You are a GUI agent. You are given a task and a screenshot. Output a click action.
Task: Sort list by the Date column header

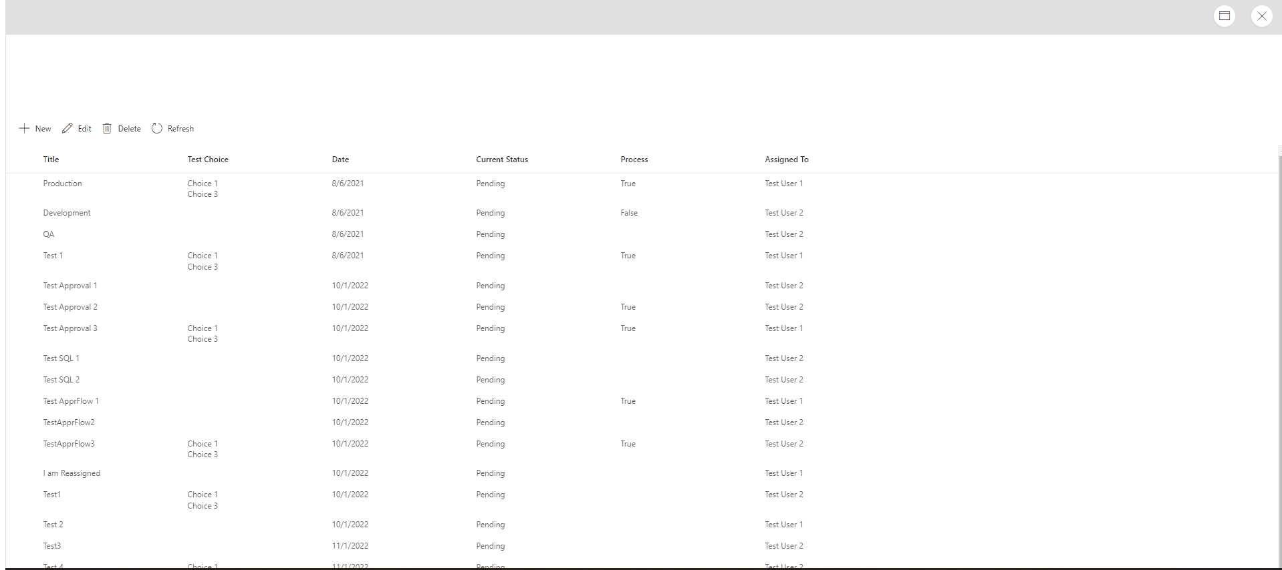[x=340, y=160]
